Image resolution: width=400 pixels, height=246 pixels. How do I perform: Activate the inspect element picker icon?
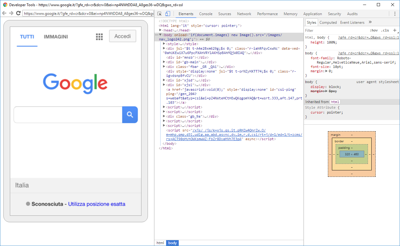160,14
